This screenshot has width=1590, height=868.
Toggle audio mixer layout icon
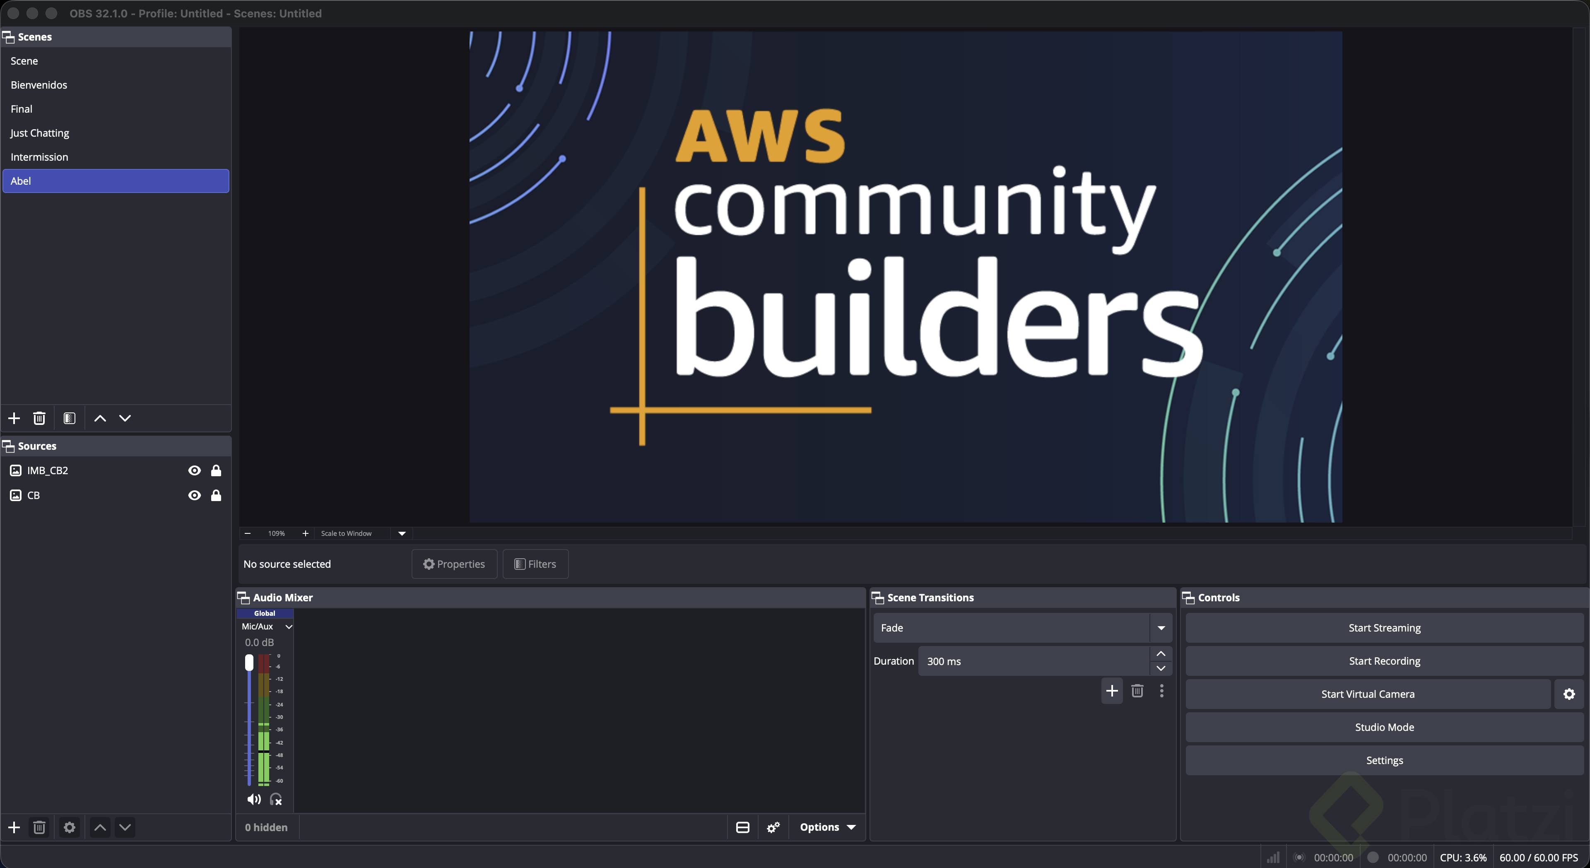pyautogui.click(x=742, y=827)
